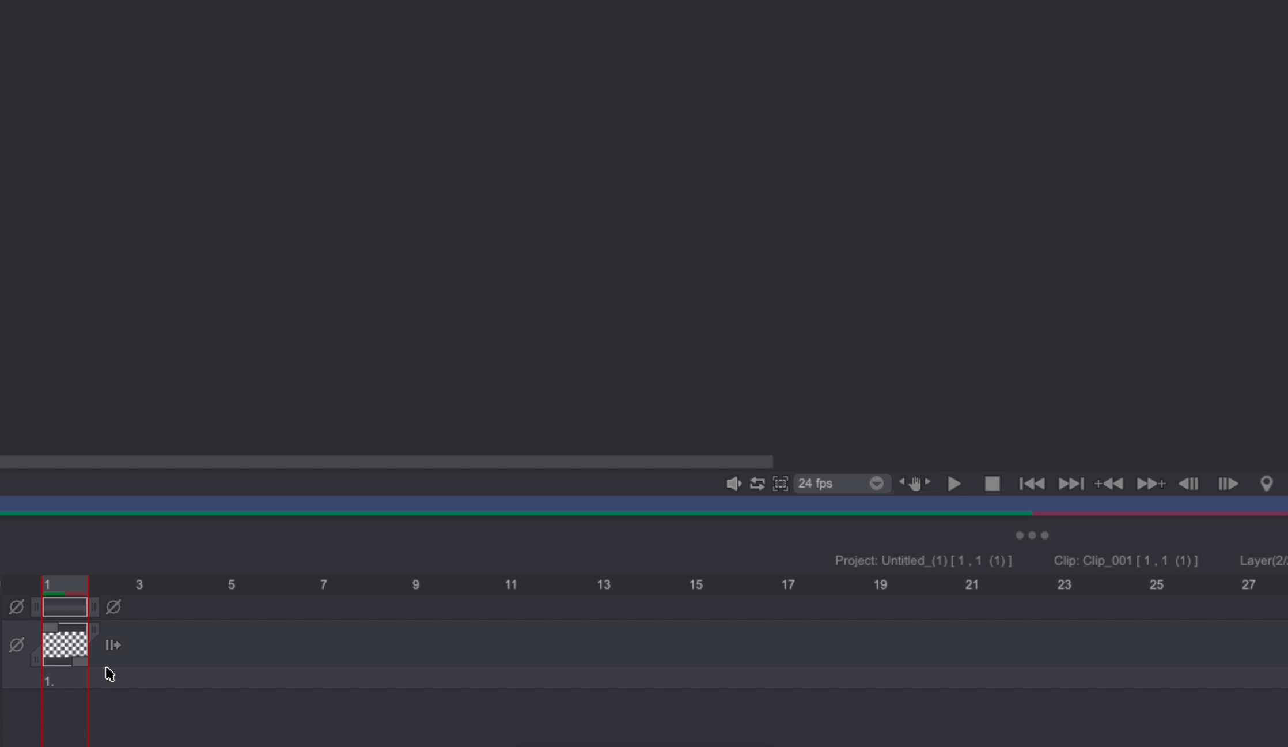
Task: Toggle sound mute speaker icon
Action: point(733,484)
